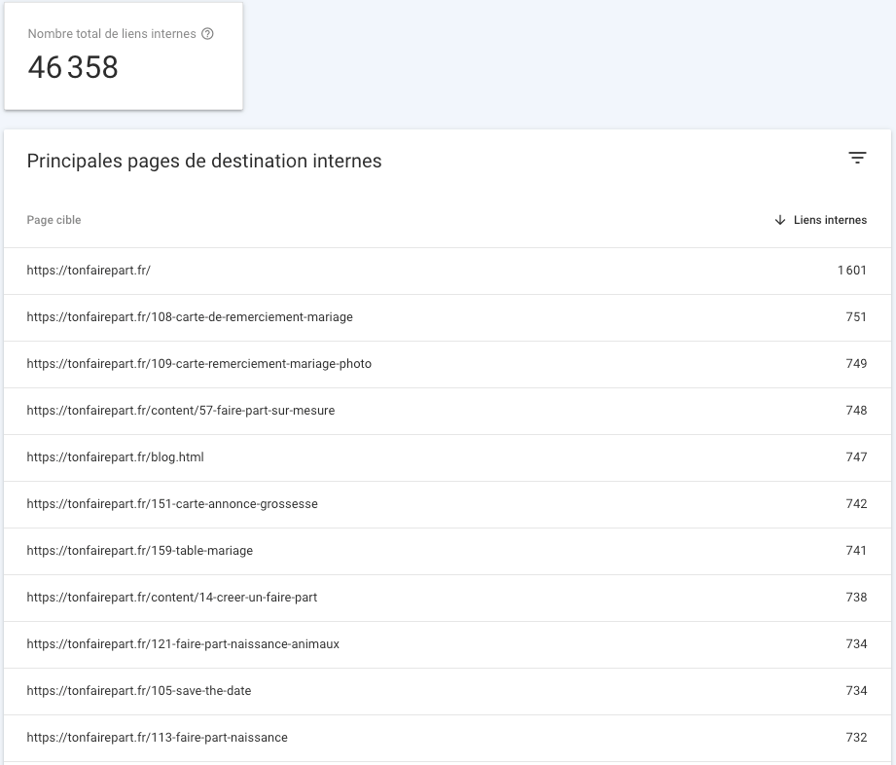
Task: Click the 751 internal links count
Action: click(856, 317)
